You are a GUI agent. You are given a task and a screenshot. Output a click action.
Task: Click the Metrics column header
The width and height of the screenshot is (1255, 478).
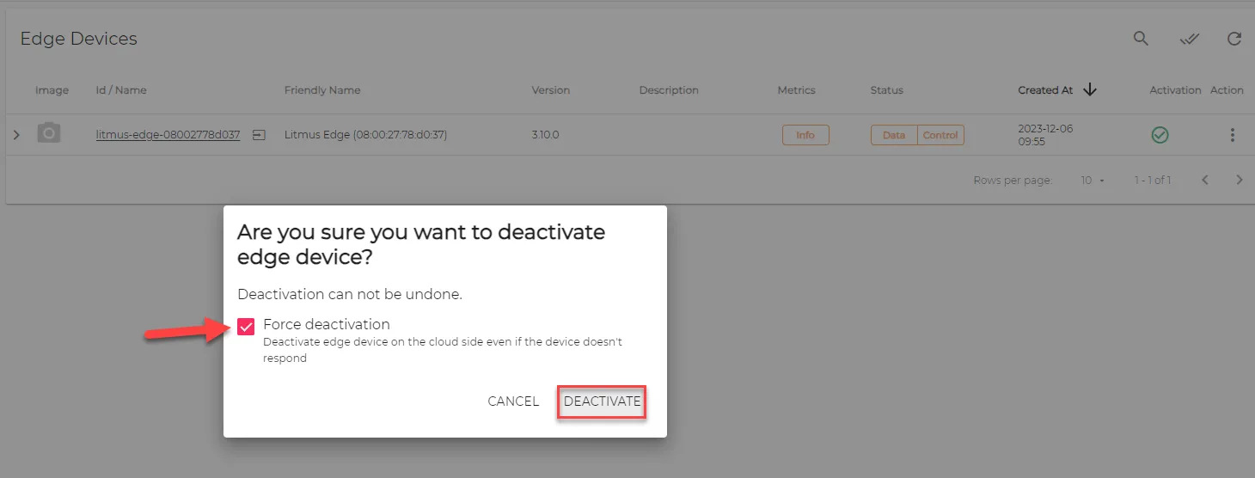tap(796, 89)
